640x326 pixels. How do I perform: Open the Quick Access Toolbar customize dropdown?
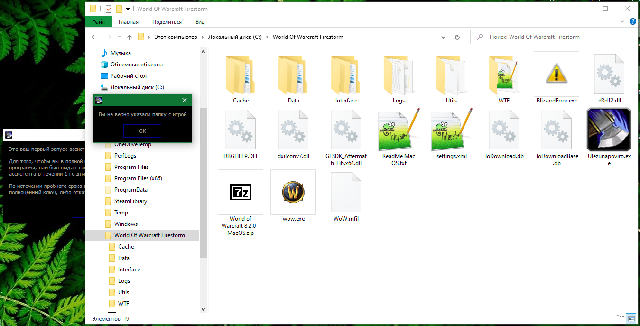[128, 9]
